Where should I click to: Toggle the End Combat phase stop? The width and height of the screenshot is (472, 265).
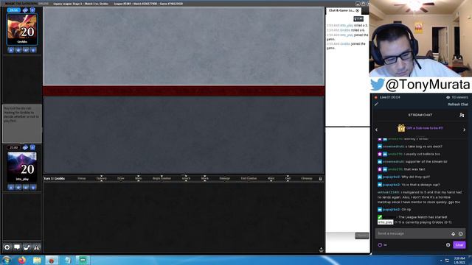click(249, 178)
